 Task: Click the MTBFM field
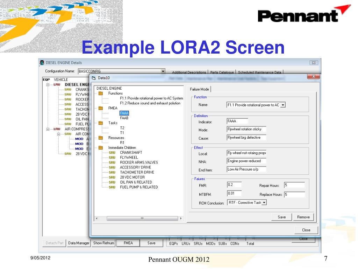click(234, 193)
